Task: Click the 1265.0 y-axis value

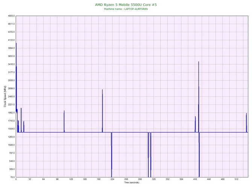Action: point(11,137)
